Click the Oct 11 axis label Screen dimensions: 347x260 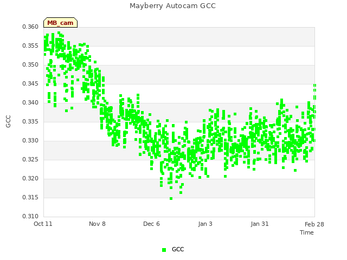[43, 224]
